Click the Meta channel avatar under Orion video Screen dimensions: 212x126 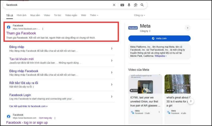pyautogui.click(x=132, y=112)
